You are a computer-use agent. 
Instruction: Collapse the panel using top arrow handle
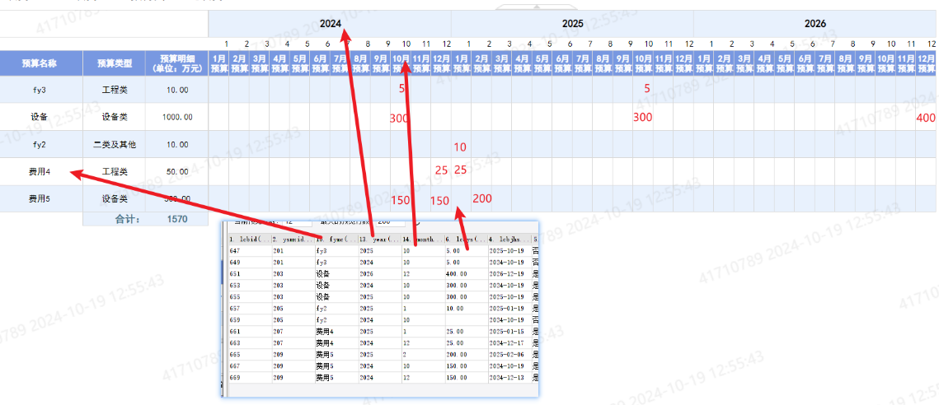click(537, 6)
